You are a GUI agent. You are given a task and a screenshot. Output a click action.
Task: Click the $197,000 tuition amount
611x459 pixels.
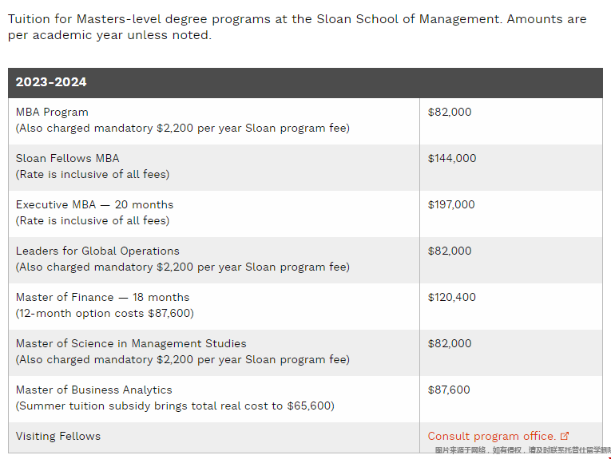pyautogui.click(x=450, y=205)
